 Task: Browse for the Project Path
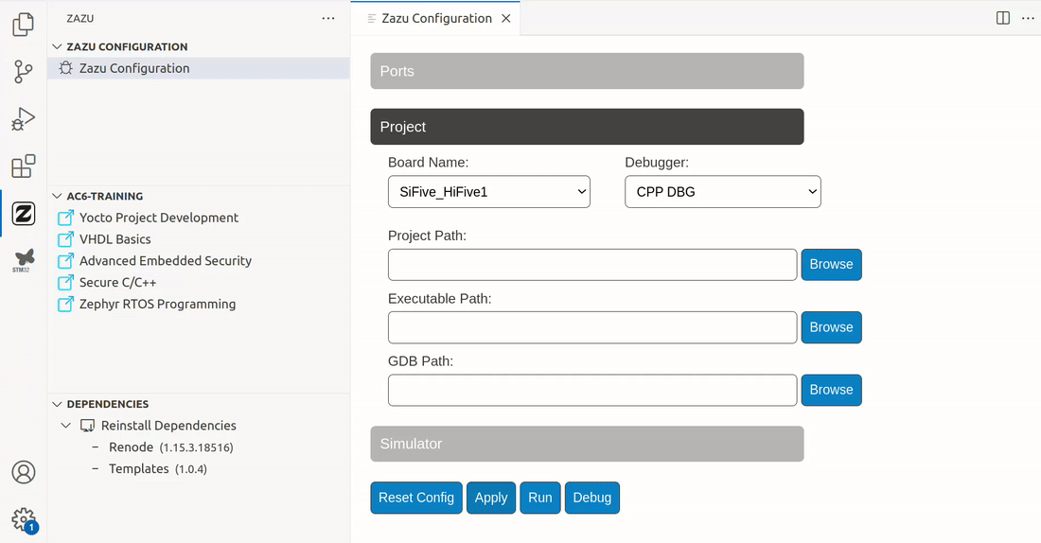click(x=831, y=265)
